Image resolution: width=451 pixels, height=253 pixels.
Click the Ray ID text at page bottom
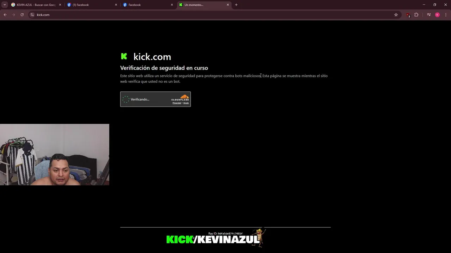coord(225,234)
